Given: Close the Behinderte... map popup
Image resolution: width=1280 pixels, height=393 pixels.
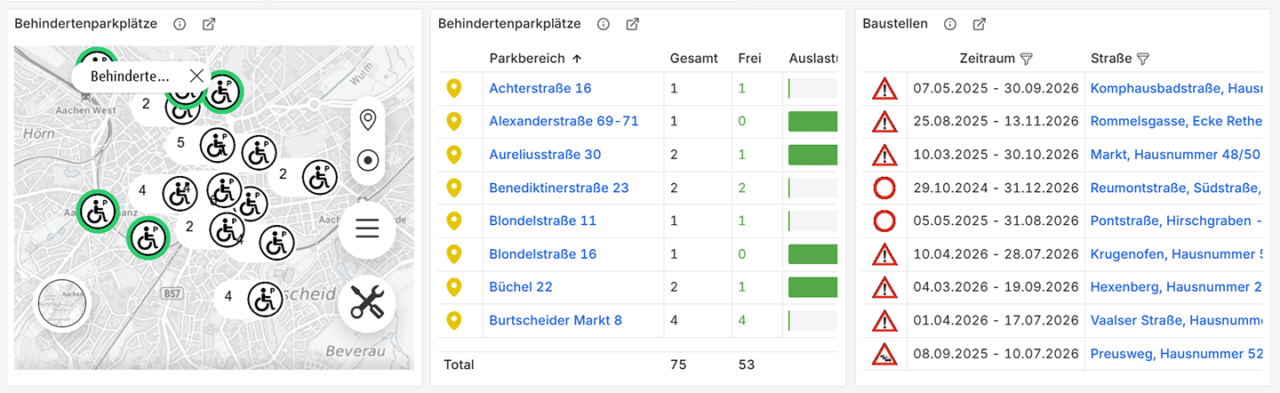Looking at the screenshot, I should point(197,76).
